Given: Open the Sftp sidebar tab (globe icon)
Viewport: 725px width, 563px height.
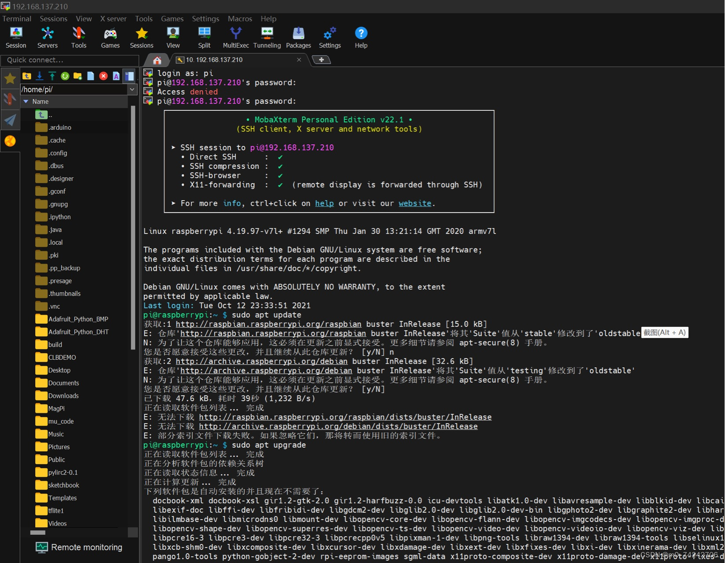Looking at the screenshot, I should pyautogui.click(x=10, y=141).
